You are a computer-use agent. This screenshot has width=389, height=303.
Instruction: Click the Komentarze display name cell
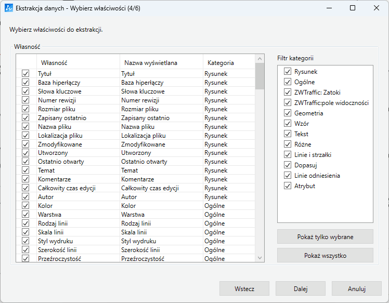pos(161,179)
